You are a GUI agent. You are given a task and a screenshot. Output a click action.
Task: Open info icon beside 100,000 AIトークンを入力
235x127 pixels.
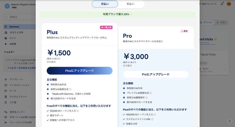pos(155,115)
